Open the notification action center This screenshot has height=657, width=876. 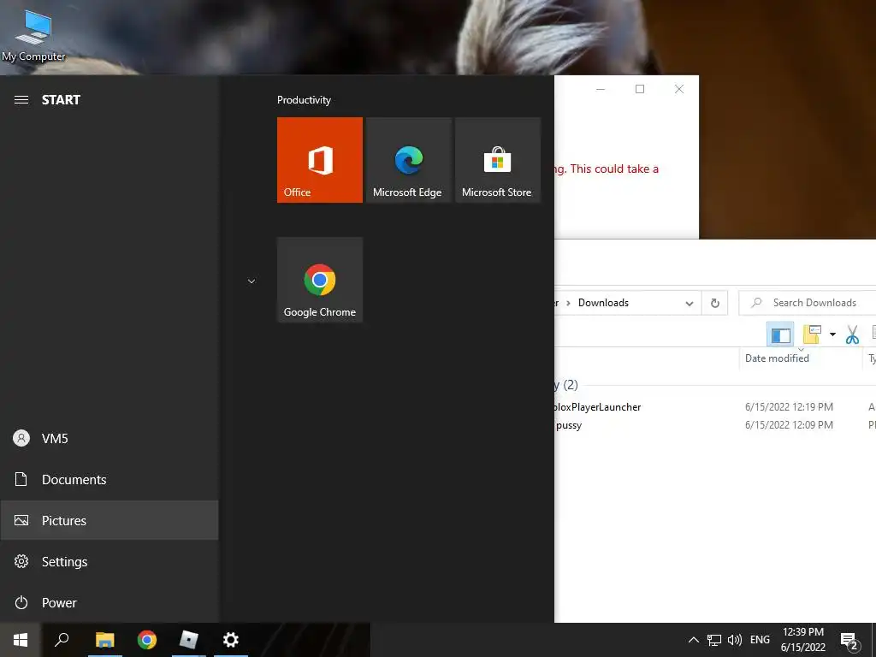[x=849, y=640]
